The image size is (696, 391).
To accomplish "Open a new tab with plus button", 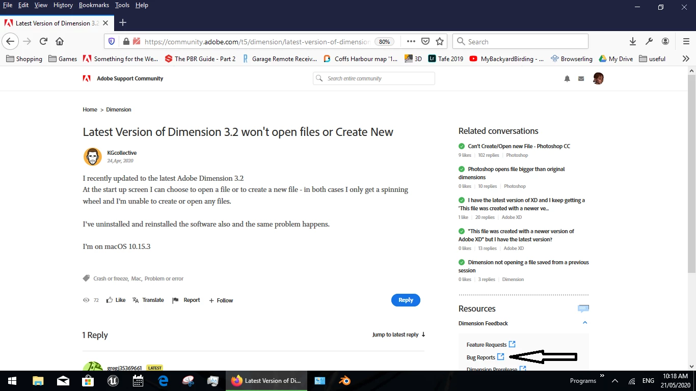I will (123, 22).
